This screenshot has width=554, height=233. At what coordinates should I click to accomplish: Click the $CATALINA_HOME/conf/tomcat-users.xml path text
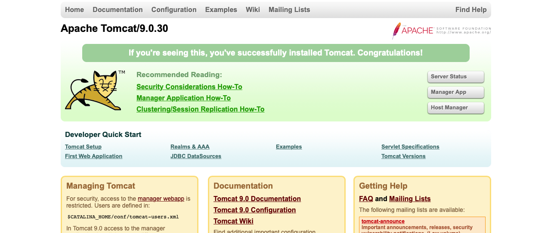click(123, 217)
